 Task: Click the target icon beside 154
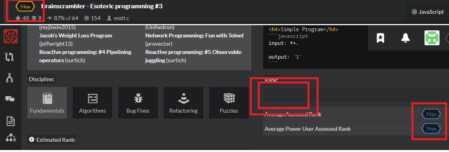tap(87, 18)
